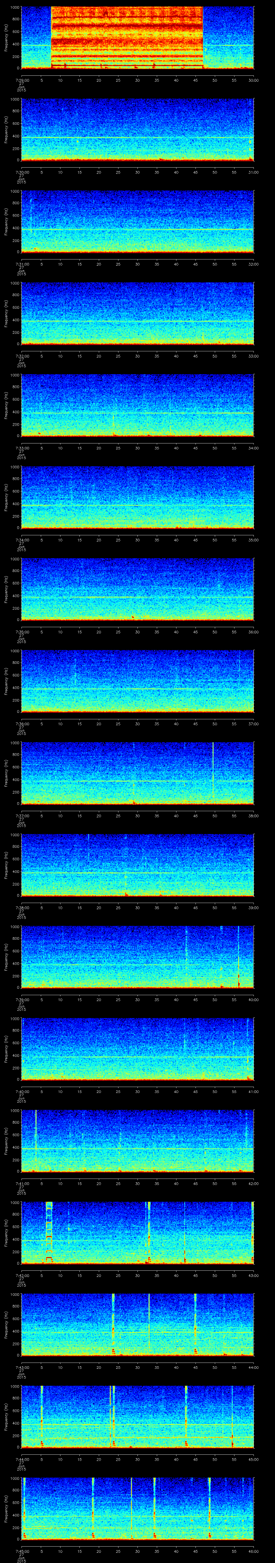Click the "41:00" end-of-axis time label
275x1563 pixels.
[253, 1092]
